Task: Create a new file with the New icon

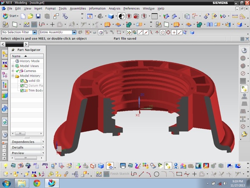Action: click(x=23, y=16)
